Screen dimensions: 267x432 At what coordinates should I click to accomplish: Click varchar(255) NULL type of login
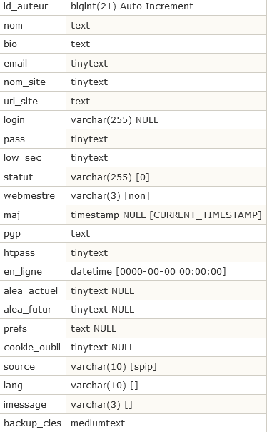tap(115, 120)
